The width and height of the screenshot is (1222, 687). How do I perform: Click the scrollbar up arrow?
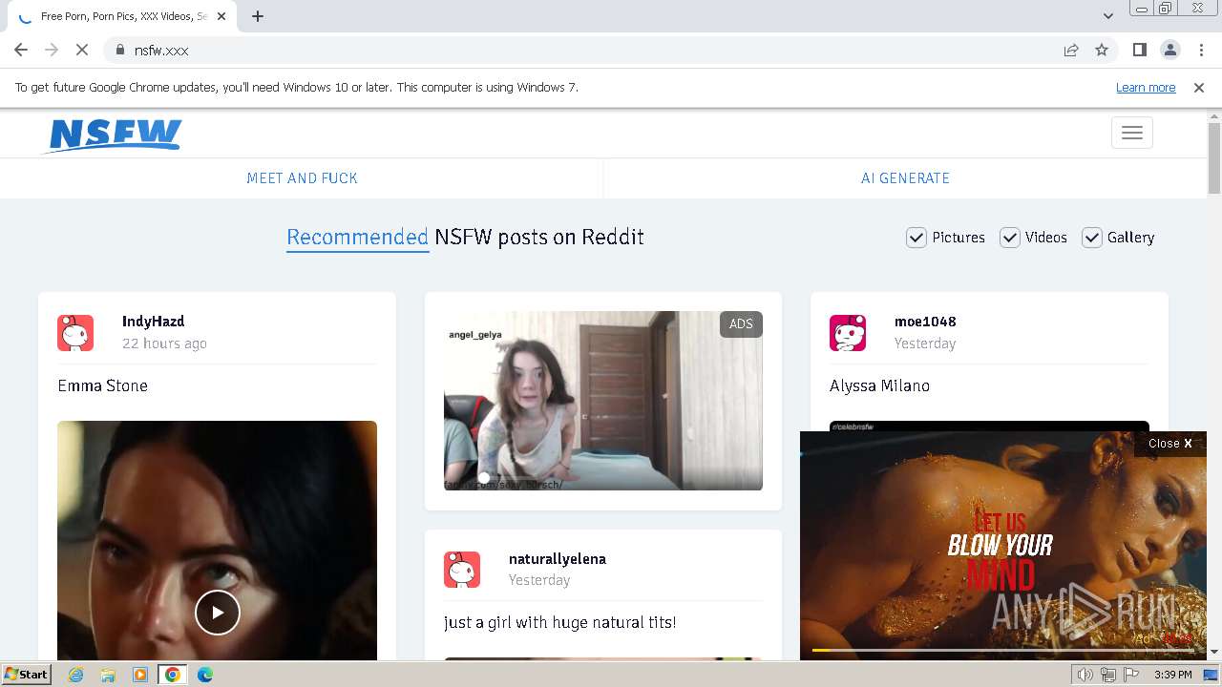tap(1214, 116)
